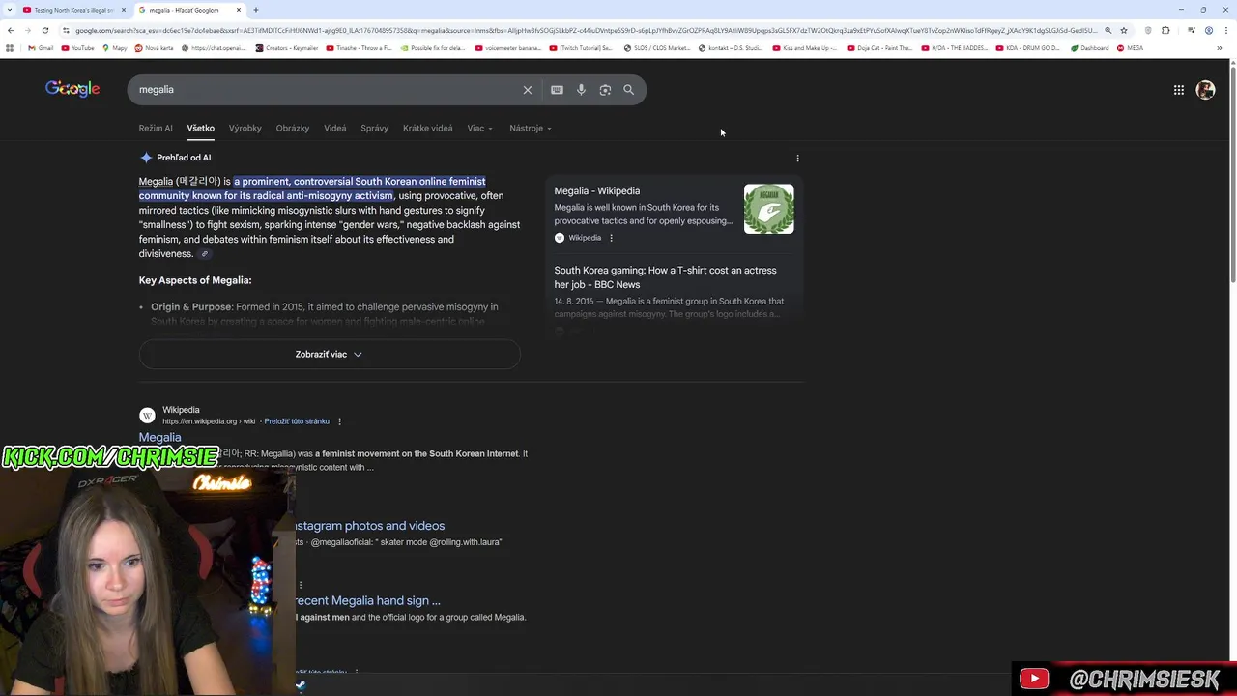The image size is (1237, 696).
Task: Open the MEGA bookmark
Action: click(1130, 48)
